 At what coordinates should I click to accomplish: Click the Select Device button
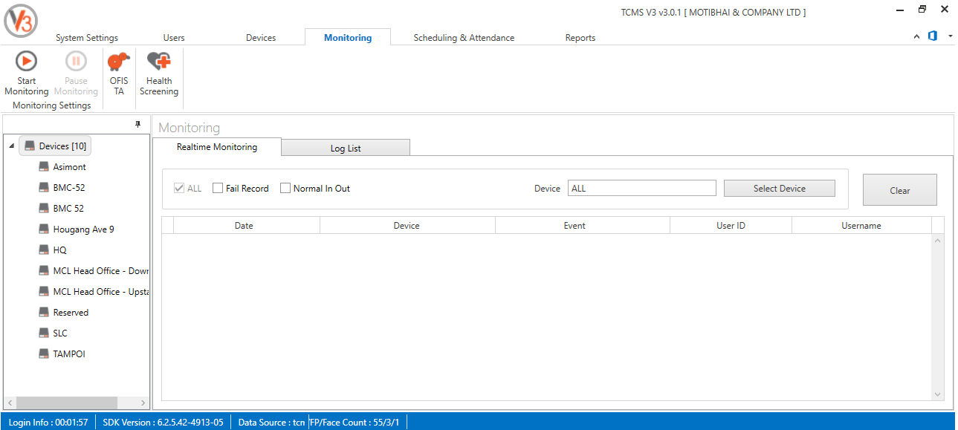(x=780, y=189)
